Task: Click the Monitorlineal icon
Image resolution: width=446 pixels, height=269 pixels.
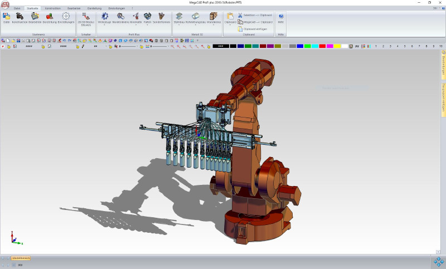Action: click(120, 17)
